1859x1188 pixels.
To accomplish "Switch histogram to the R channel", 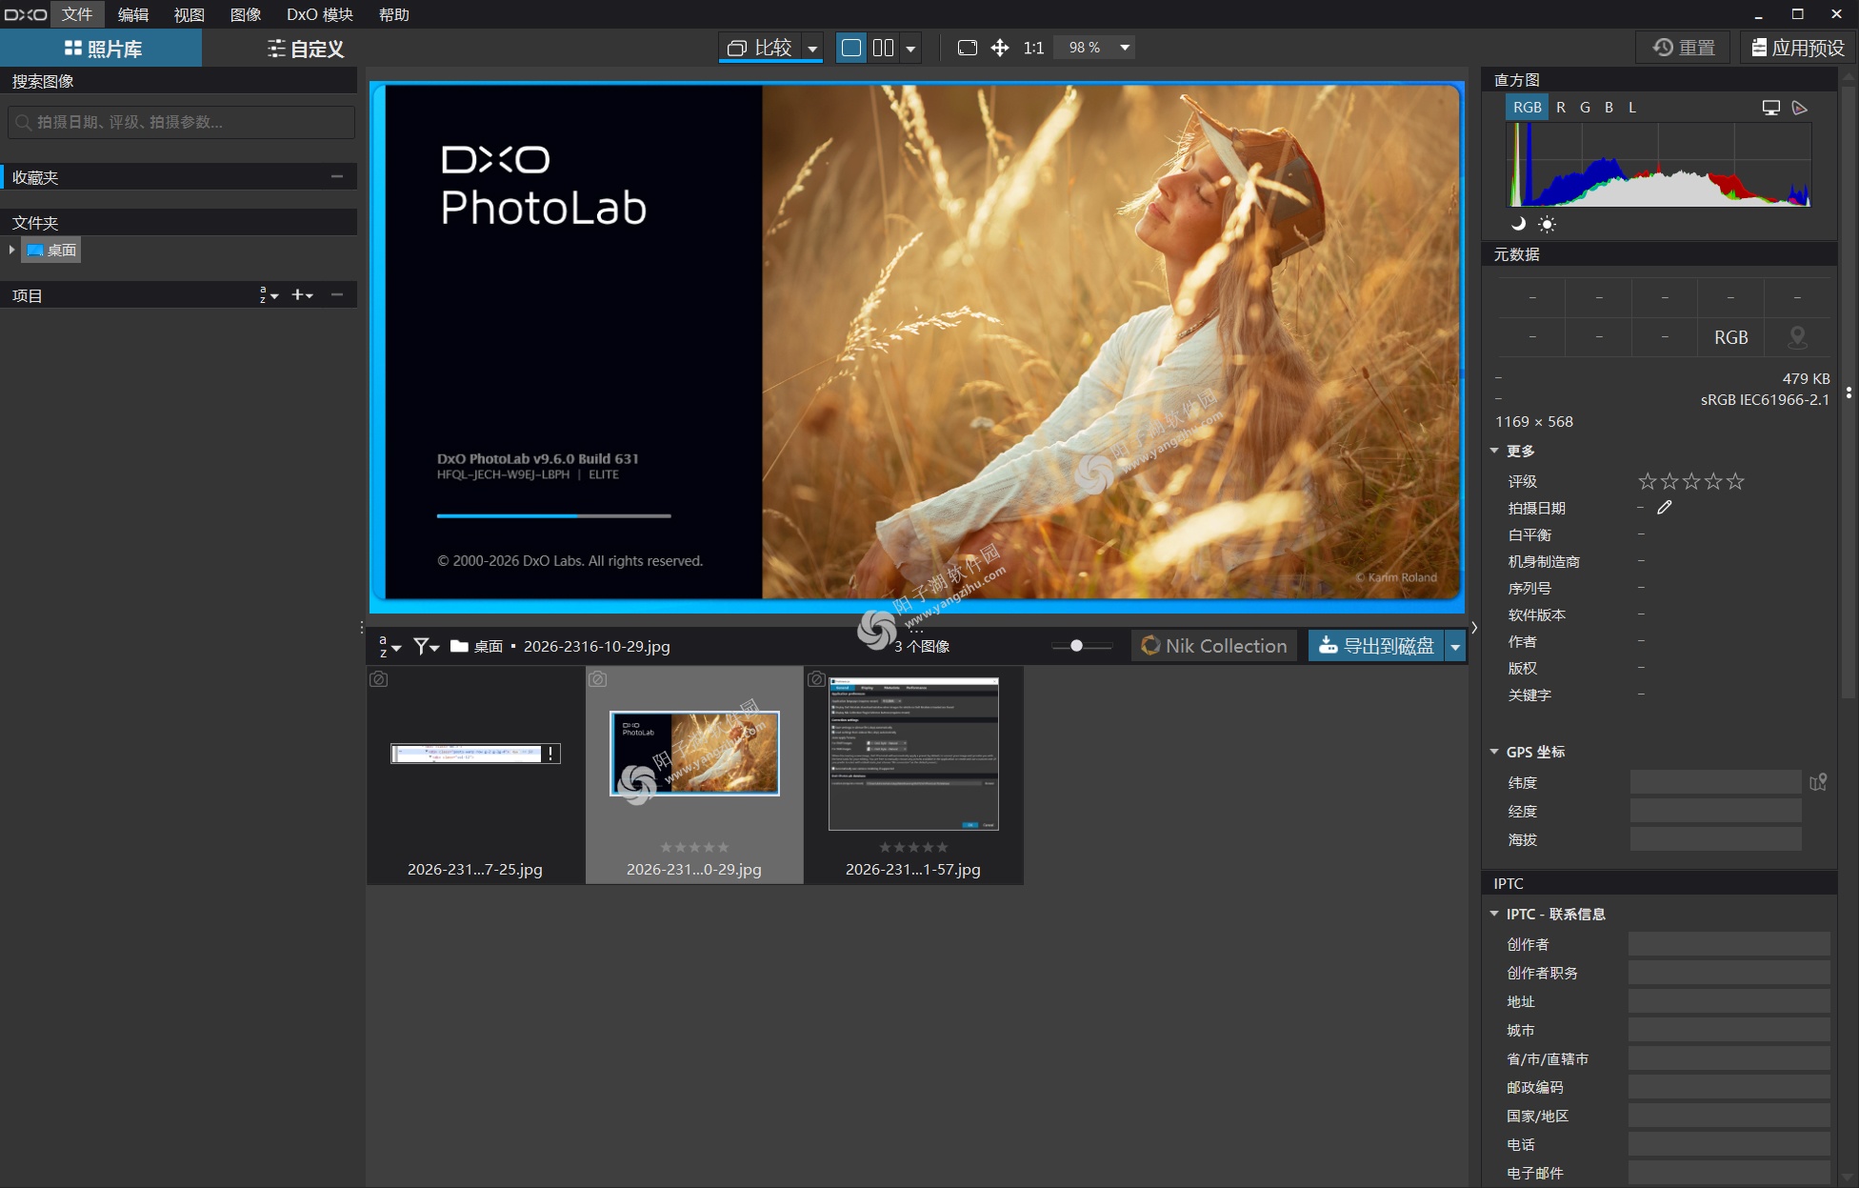I will (x=1561, y=107).
